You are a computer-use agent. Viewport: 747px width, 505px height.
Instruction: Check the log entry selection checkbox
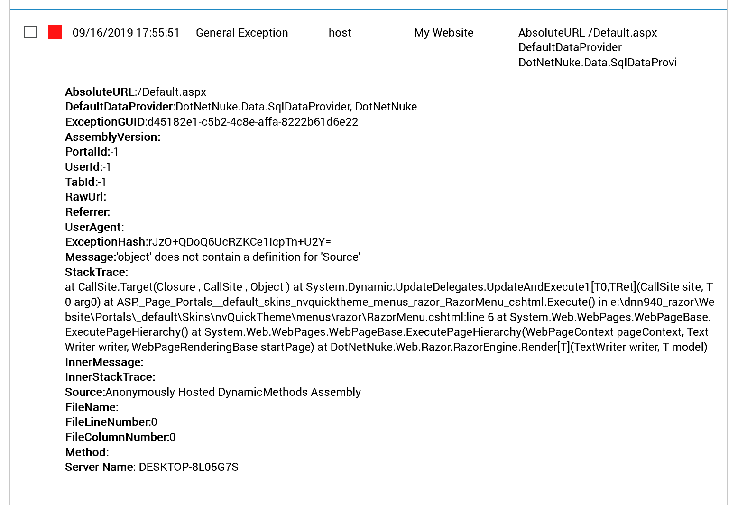pyautogui.click(x=30, y=33)
